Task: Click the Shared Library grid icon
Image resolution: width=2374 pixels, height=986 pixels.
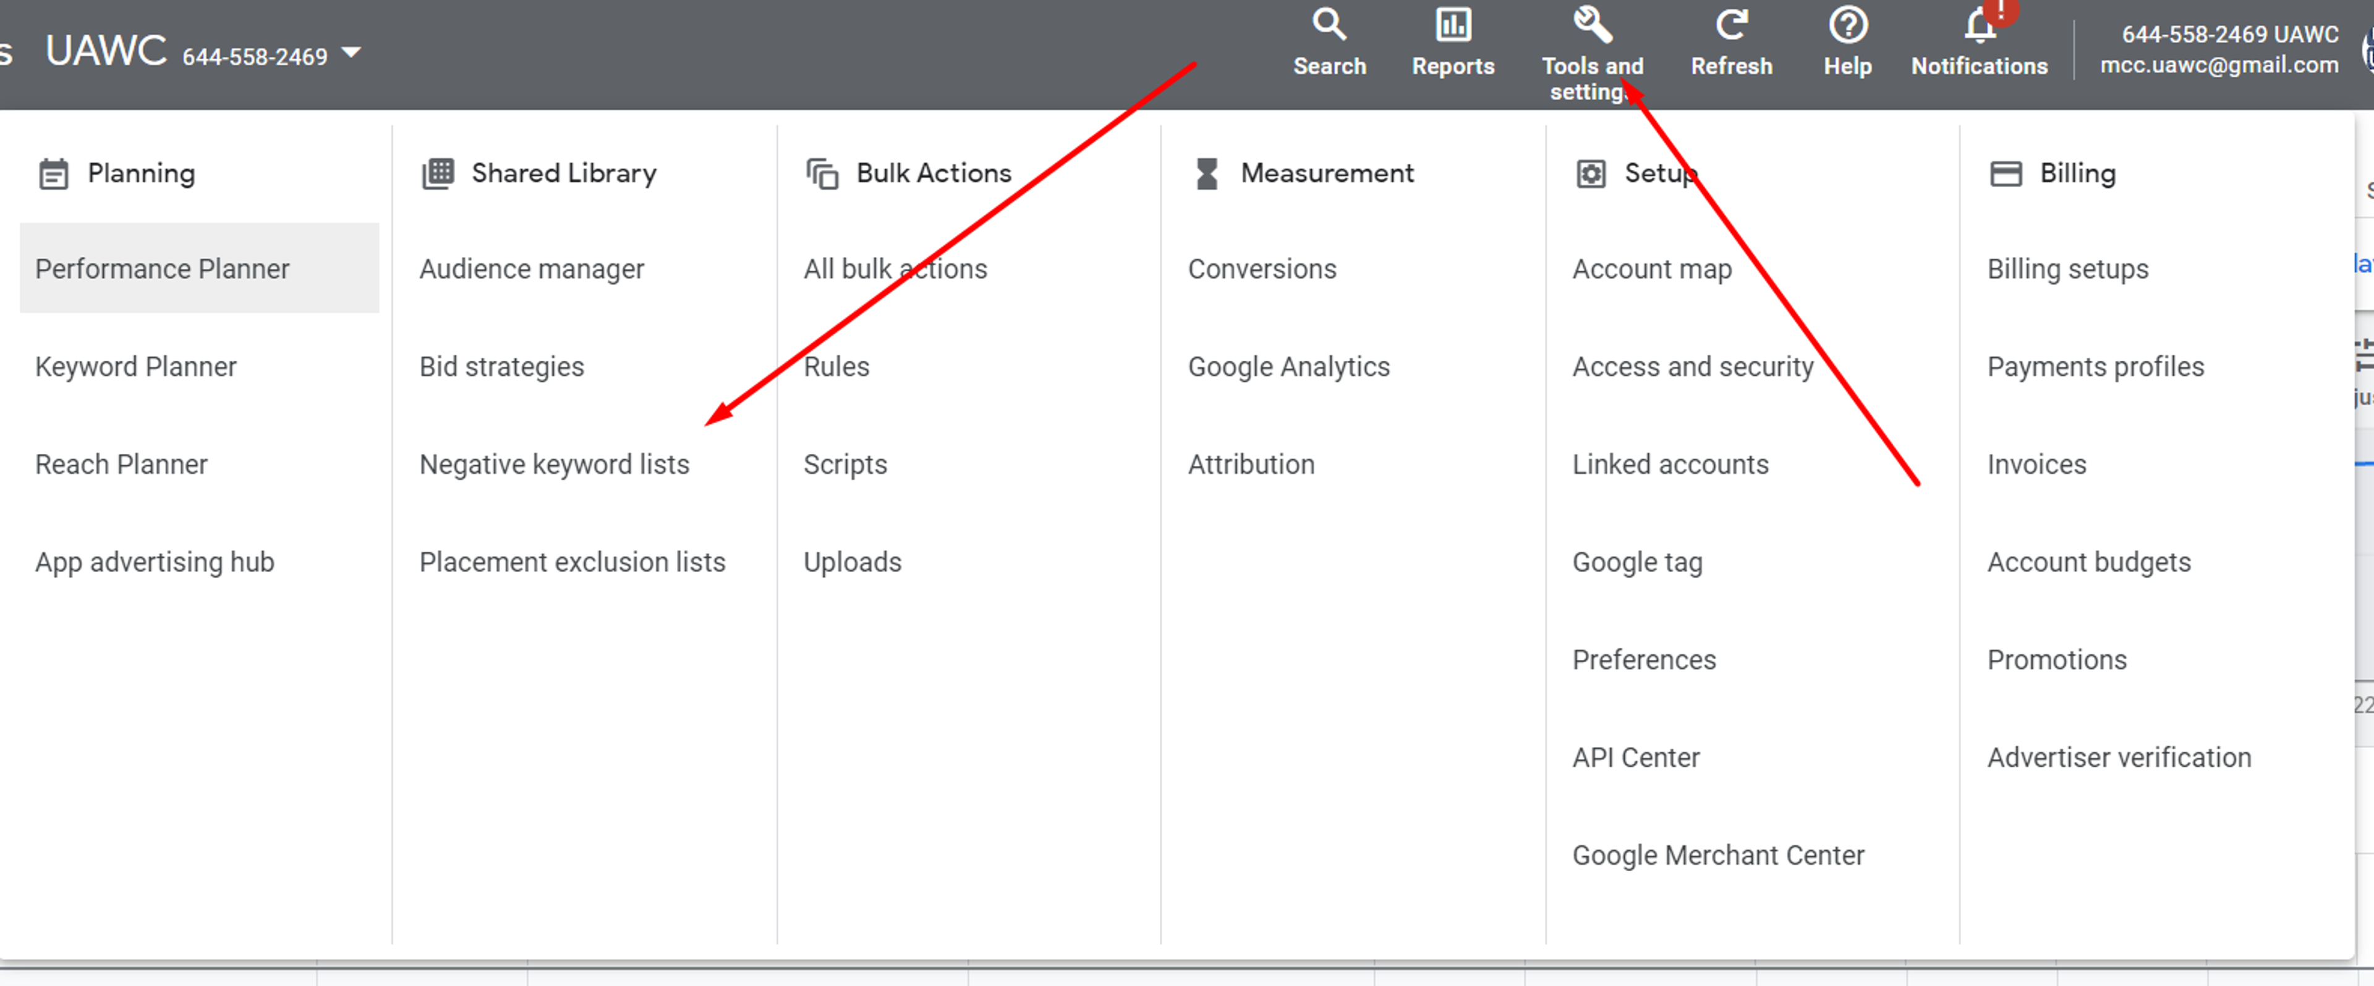Action: pos(438,173)
